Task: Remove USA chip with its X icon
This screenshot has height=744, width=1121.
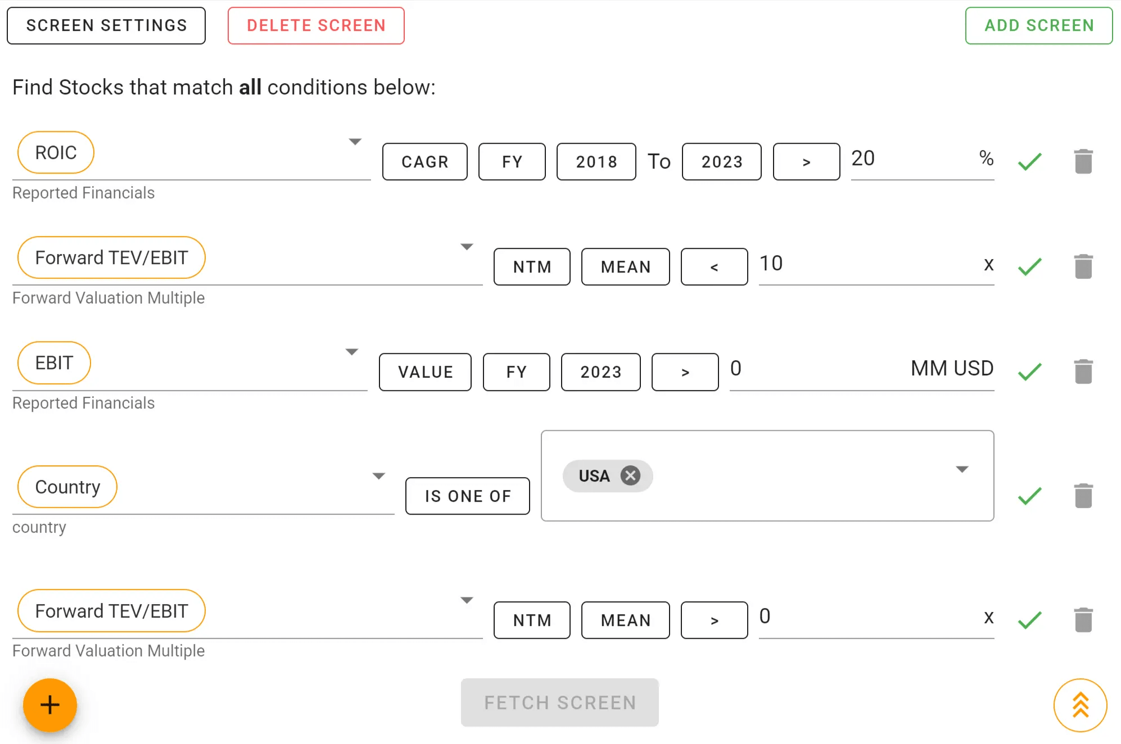Action: tap(630, 476)
